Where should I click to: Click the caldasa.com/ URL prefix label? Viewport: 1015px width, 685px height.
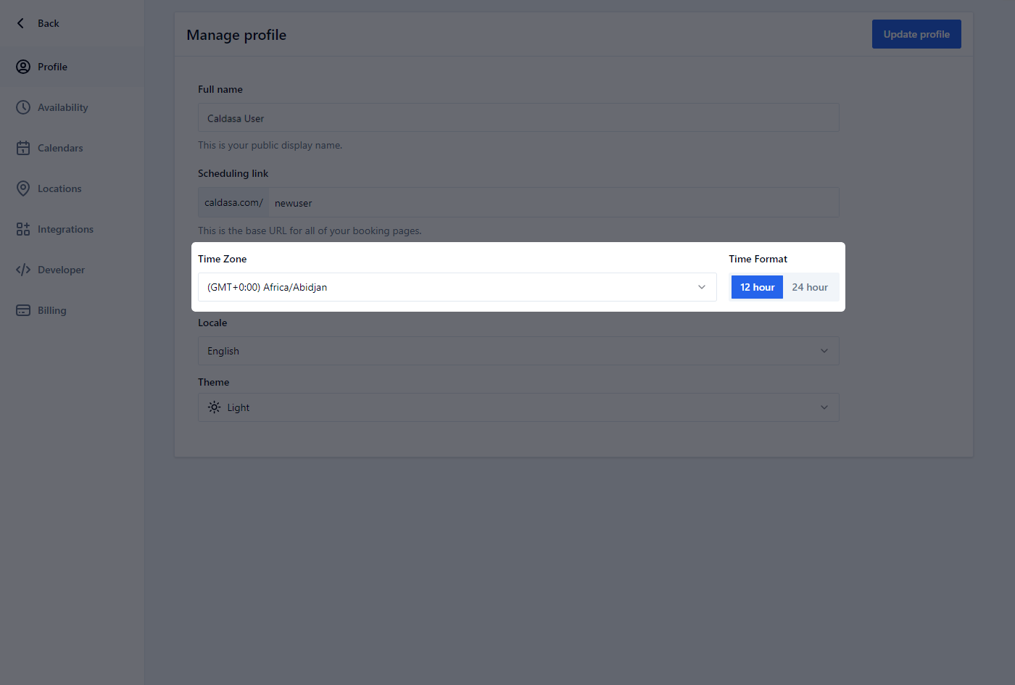pyautogui.click(x=233, y=202)
